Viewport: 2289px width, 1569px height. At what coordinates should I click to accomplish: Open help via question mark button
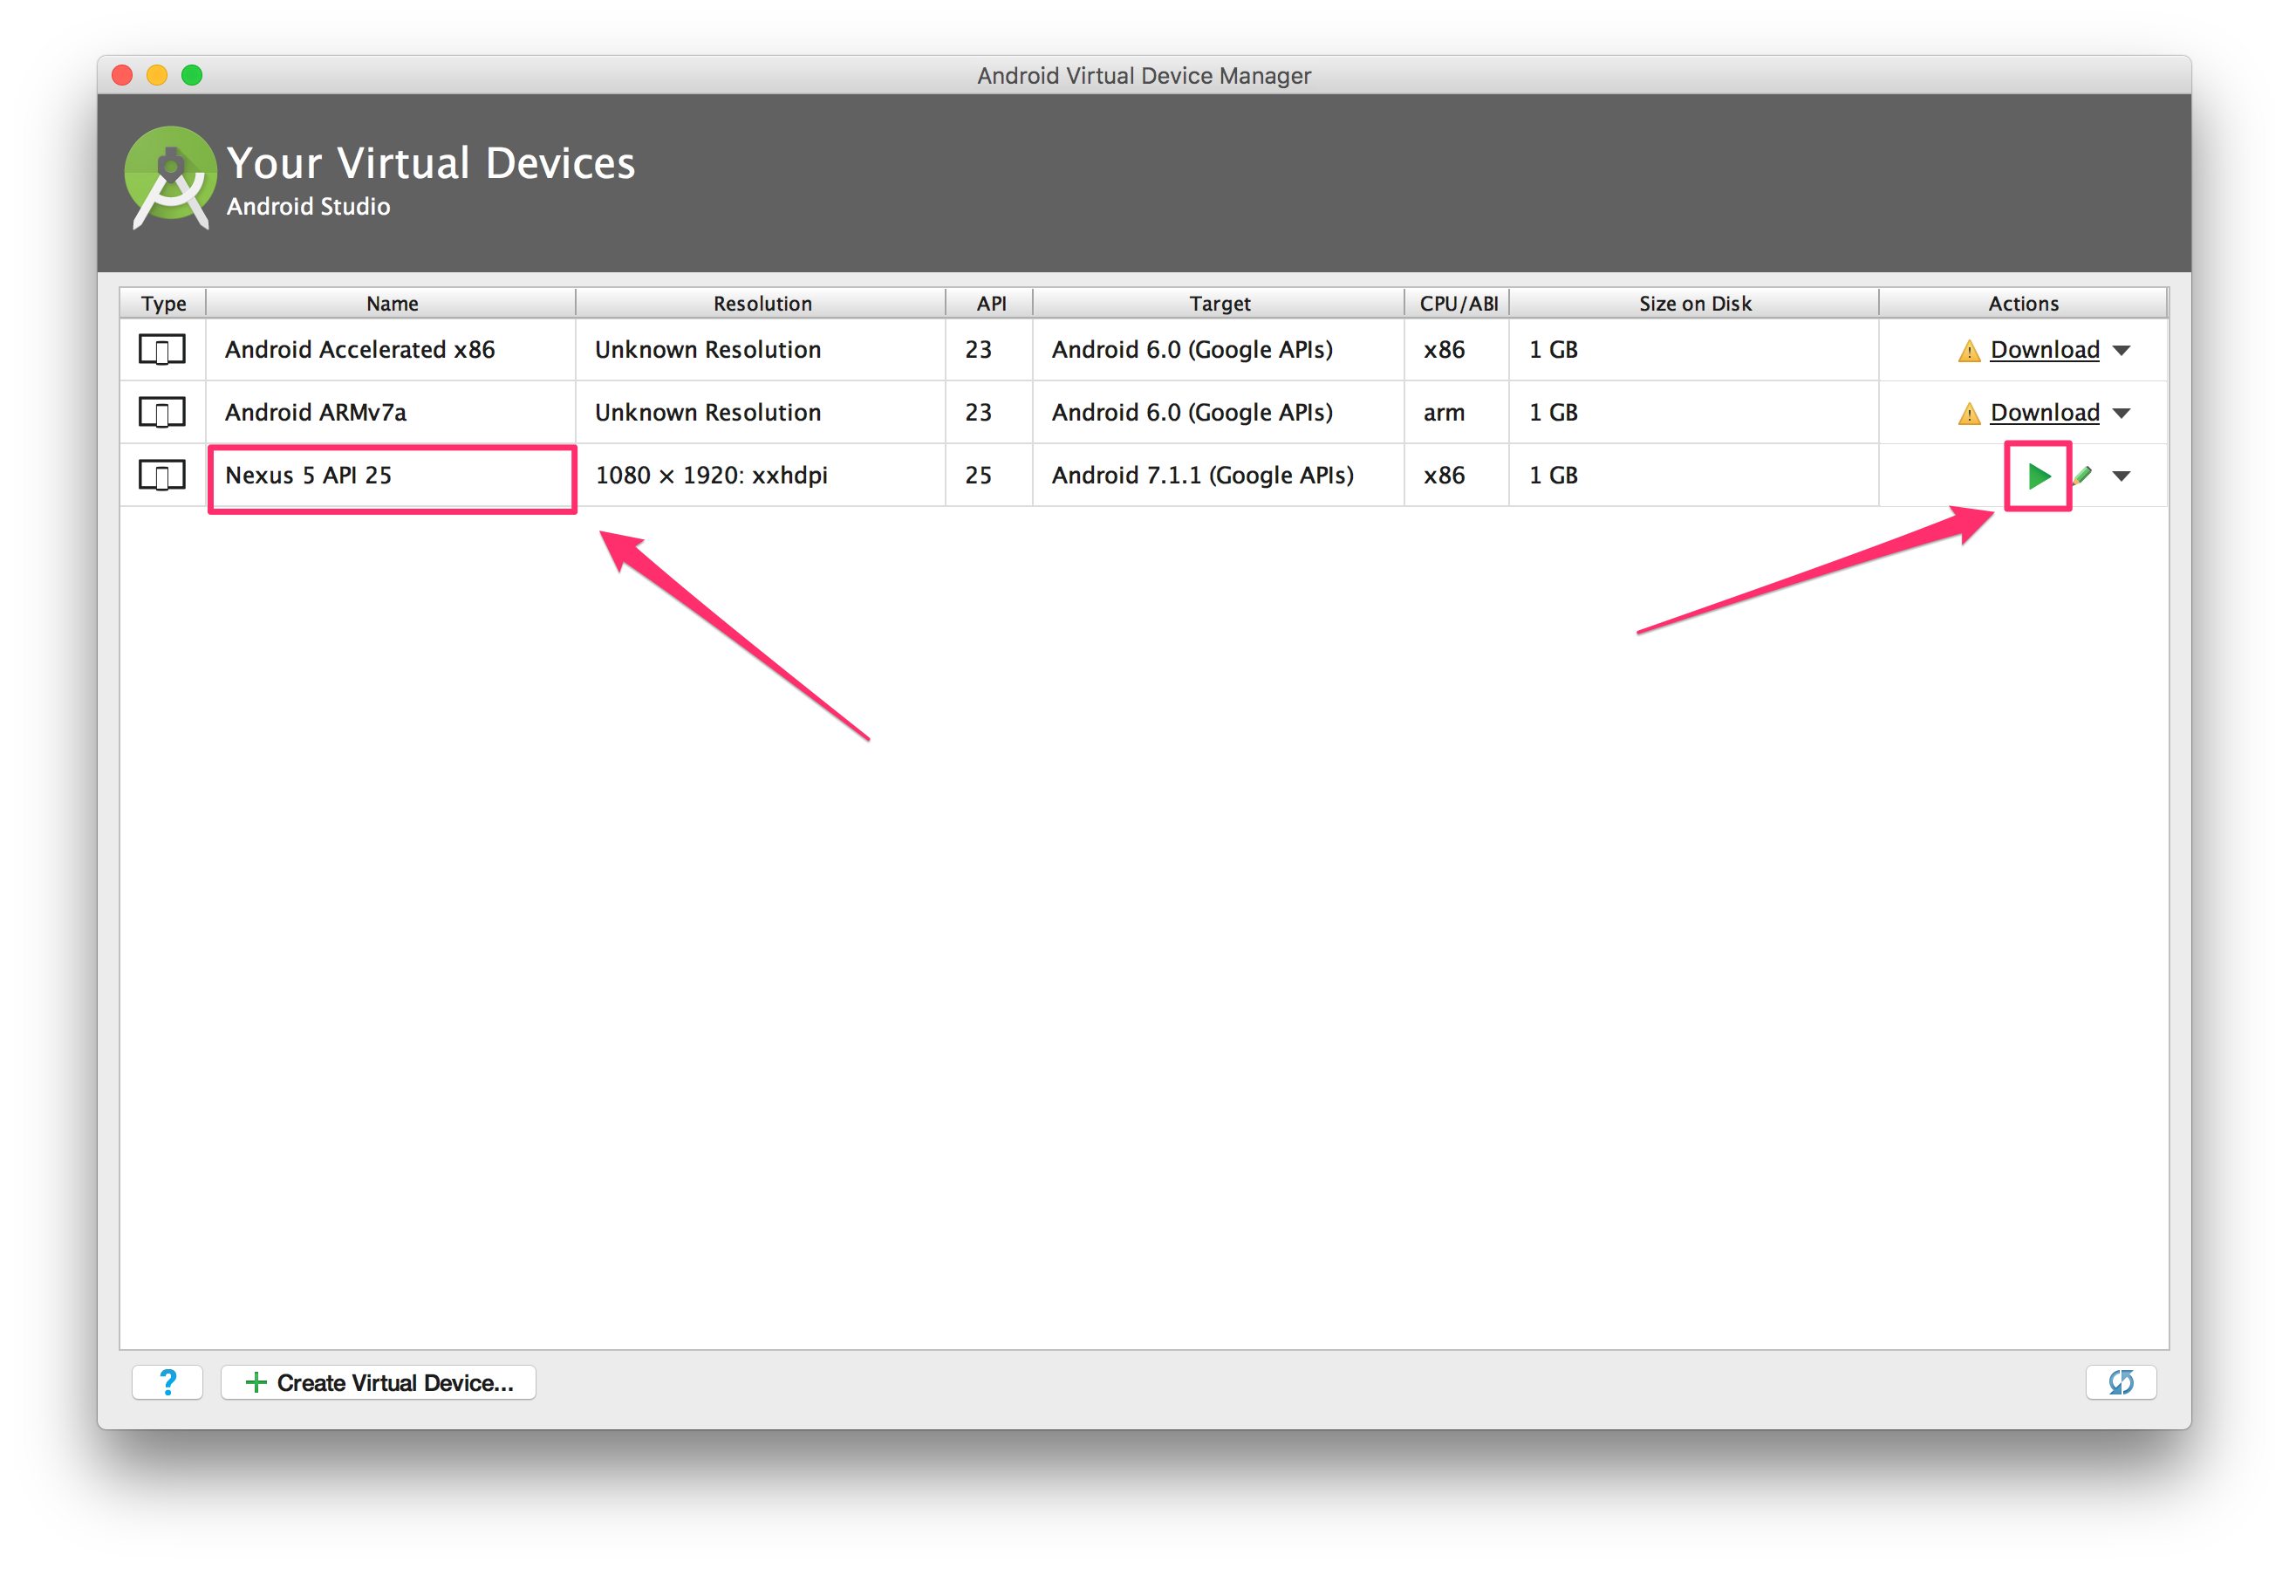167,1381
